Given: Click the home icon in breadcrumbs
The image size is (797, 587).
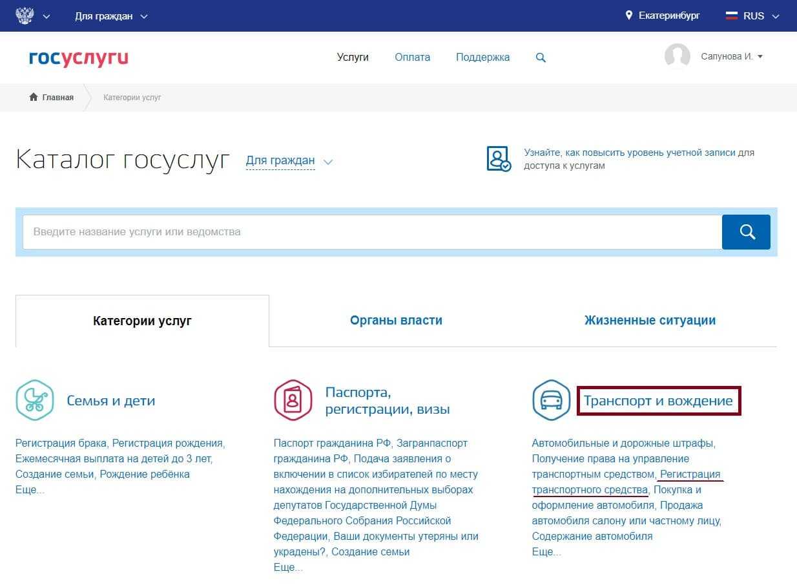Looking at the screenshot, I should point(34,97).
